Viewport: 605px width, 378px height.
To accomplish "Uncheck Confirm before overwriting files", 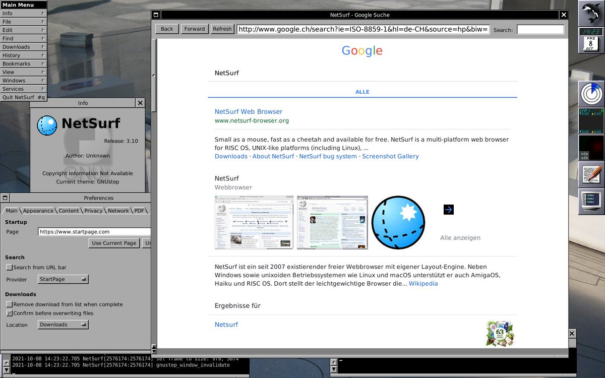I will [10, 313].
